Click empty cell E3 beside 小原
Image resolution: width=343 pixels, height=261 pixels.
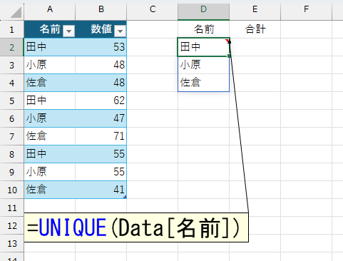pyautogui.click(x=255, y=65)
